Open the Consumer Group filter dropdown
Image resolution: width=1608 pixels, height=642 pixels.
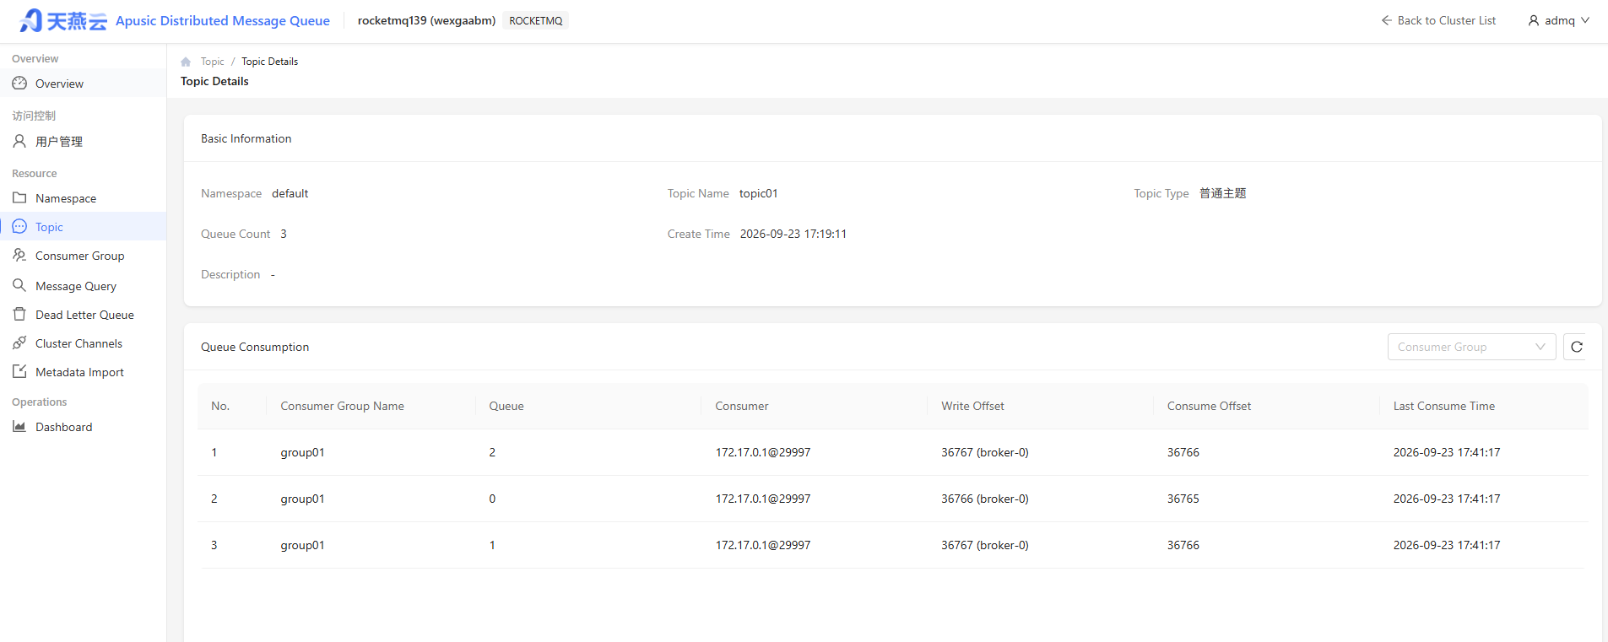(x=1471, y=347)
